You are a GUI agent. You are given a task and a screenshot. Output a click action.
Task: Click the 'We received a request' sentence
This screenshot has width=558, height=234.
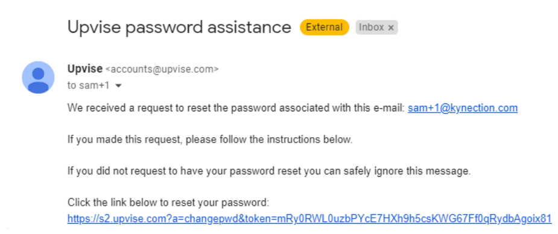tap(236, 108)
